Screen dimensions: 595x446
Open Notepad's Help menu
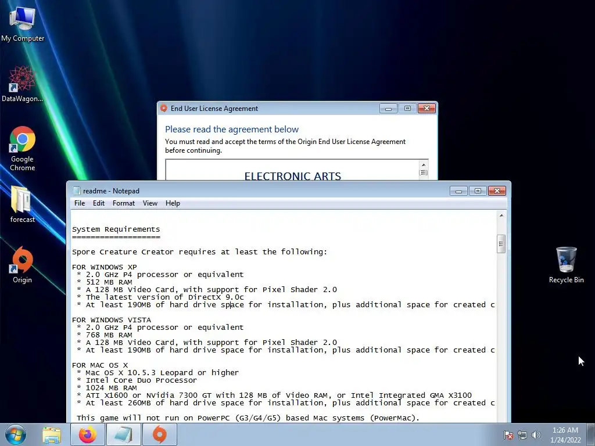coord(173,203)
